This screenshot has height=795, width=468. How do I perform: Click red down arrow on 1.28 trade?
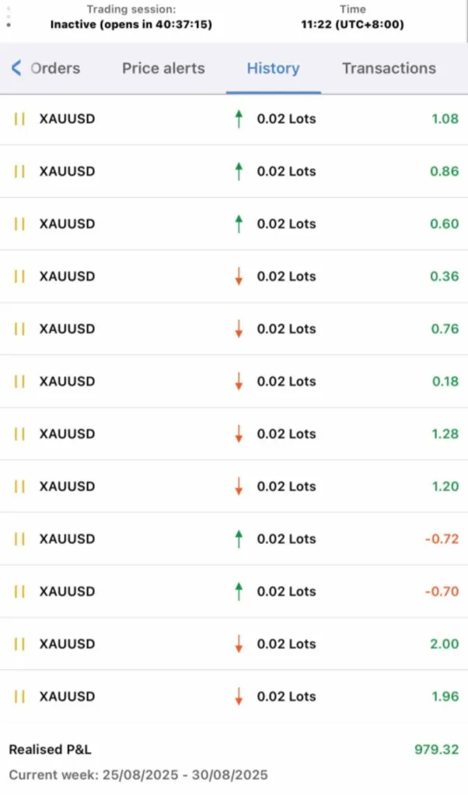click(239, 434)
